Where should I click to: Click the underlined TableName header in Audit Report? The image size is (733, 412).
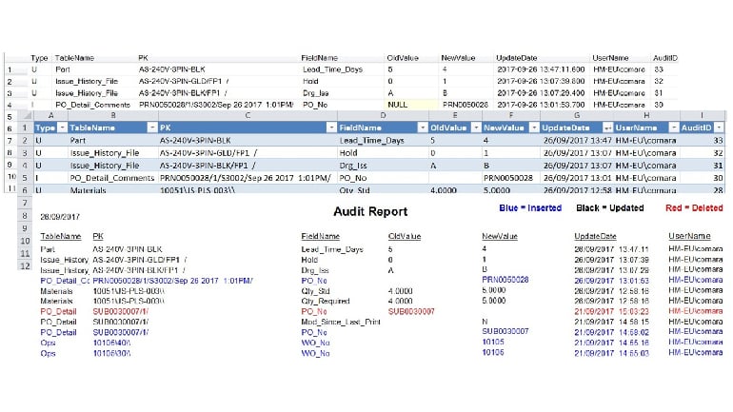point(61,234)
